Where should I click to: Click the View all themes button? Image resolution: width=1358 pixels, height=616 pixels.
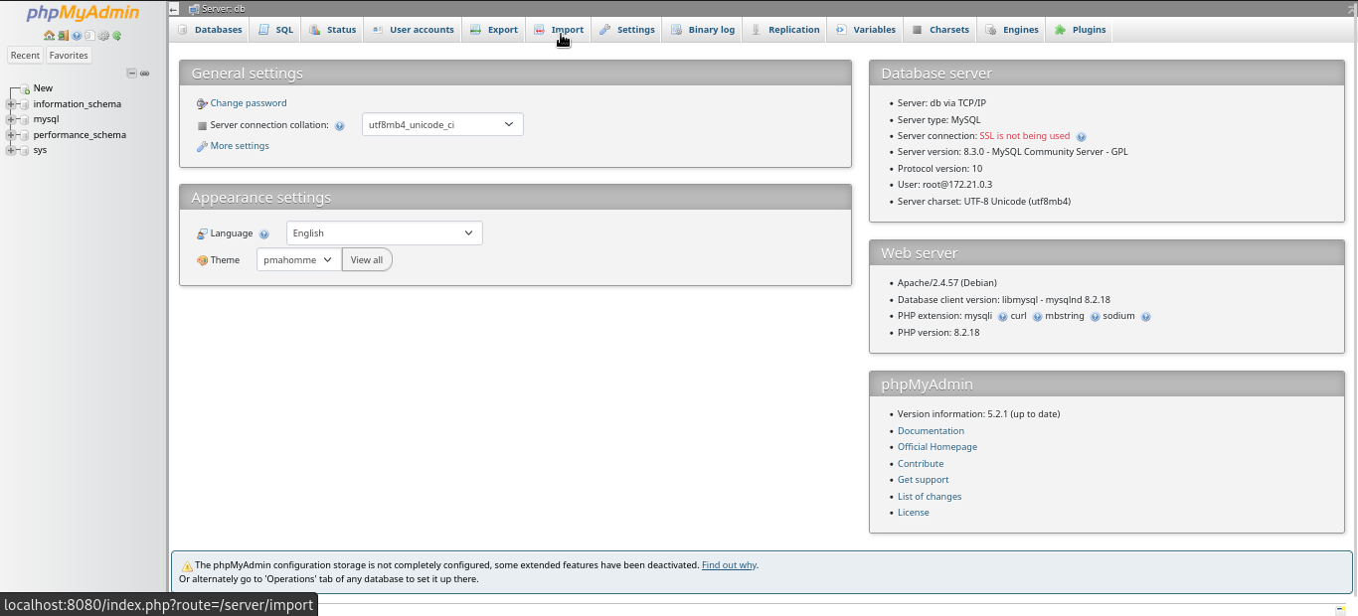click(x=367, y=260)
